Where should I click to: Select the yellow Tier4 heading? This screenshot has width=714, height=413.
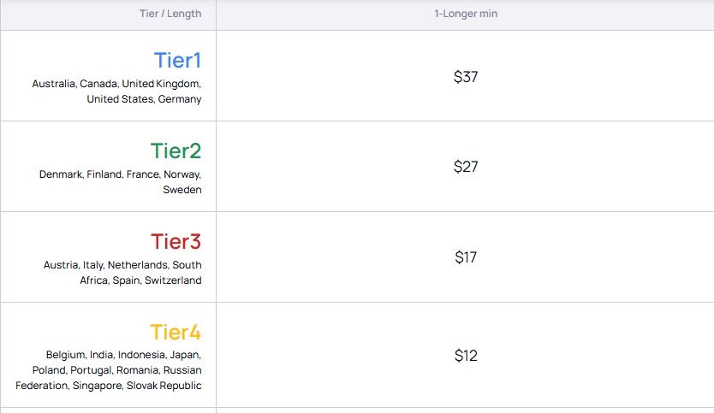click(x=176, y=332)
